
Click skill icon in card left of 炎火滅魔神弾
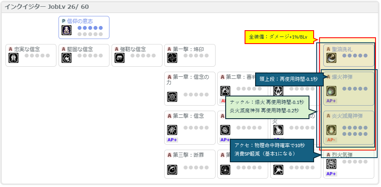(x=278, y=130)
